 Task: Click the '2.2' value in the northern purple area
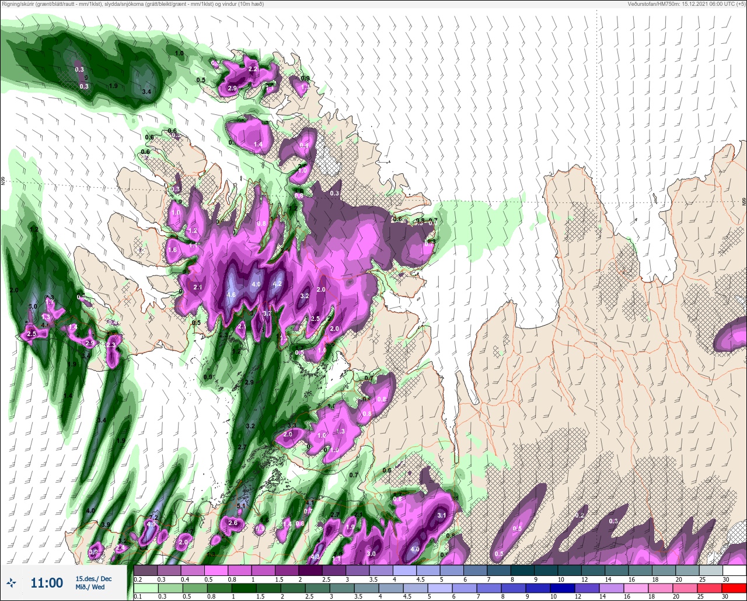pos(253,69)
